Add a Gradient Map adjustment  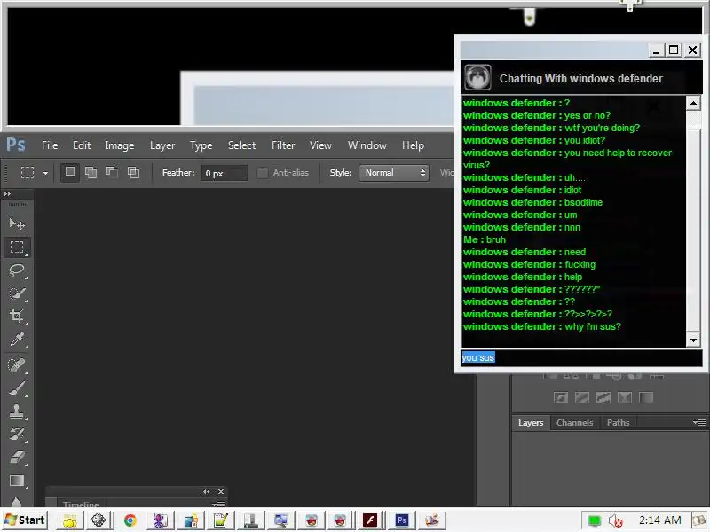coord(646,397)
